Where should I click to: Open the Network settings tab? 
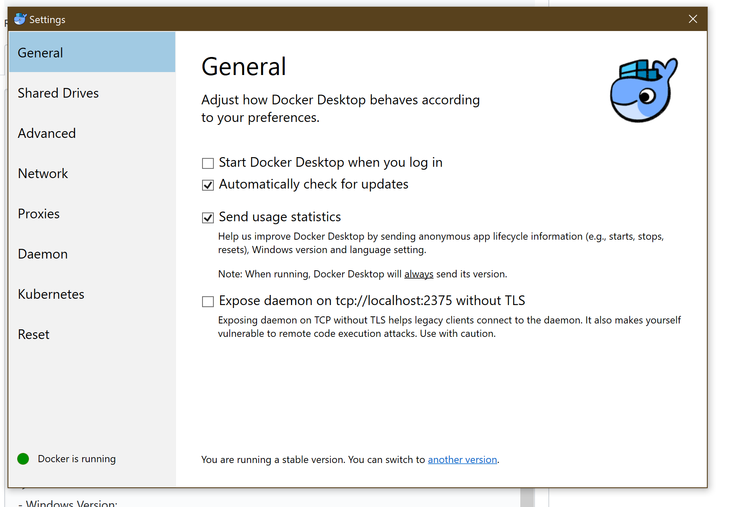click(x=92, y=173)
